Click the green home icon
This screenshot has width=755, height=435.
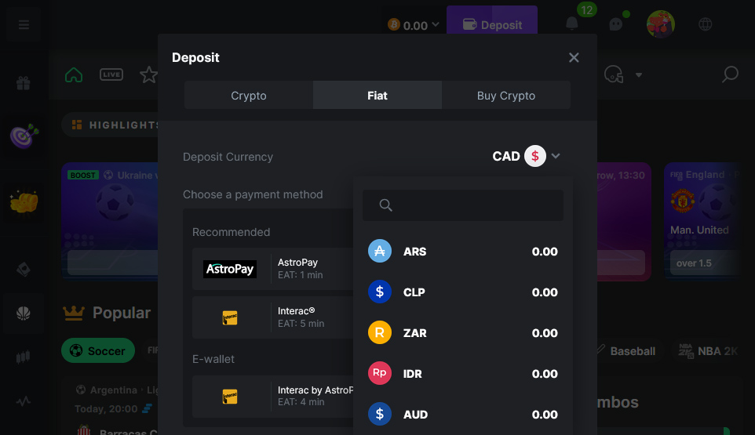tap(74, 75)
